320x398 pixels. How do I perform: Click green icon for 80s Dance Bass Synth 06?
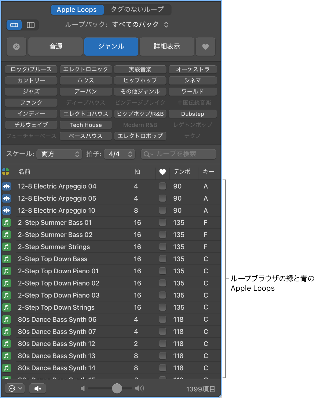tap(7, 319)
